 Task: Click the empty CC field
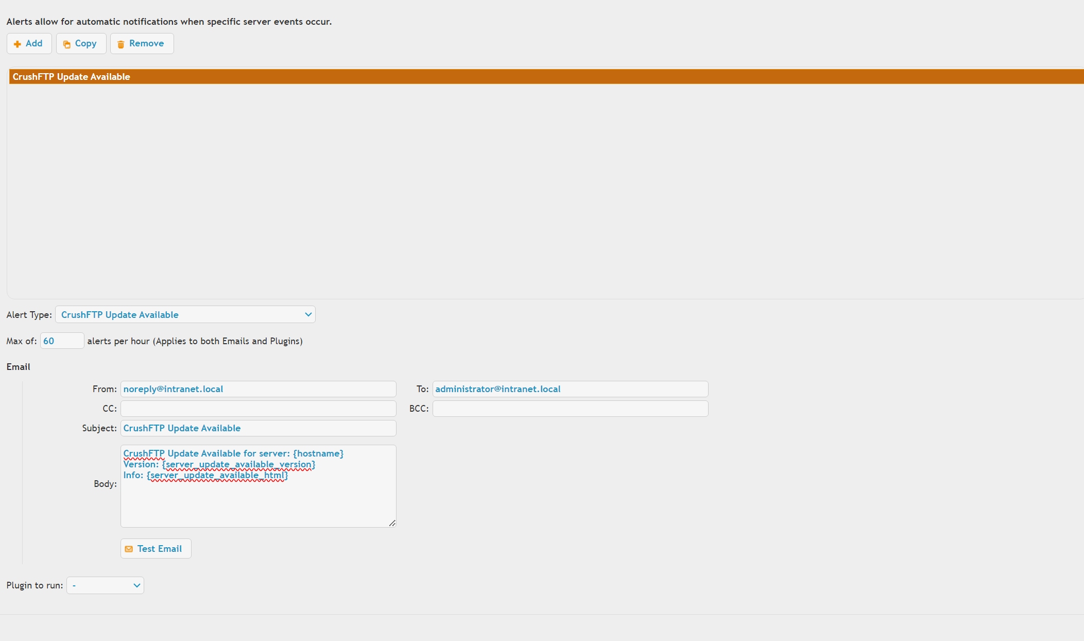coord(258,409)
